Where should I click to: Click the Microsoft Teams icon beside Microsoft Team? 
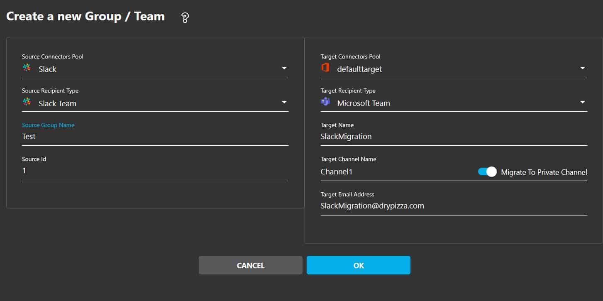[325, 101]
